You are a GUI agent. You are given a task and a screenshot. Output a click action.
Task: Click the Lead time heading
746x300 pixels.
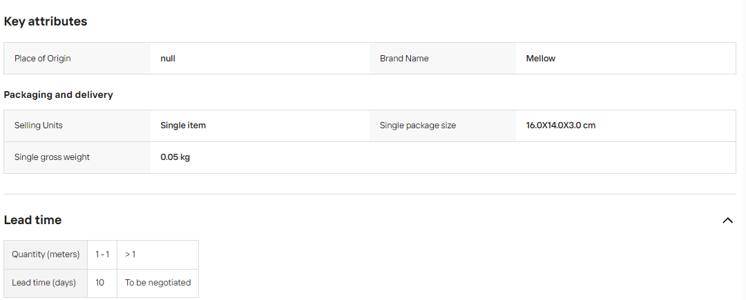[33, 220]
